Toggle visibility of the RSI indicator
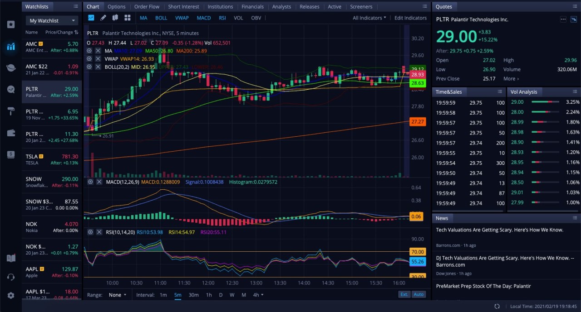Viewport: 581px width, 312px height. pyautogui.click(x=90, y=232)
